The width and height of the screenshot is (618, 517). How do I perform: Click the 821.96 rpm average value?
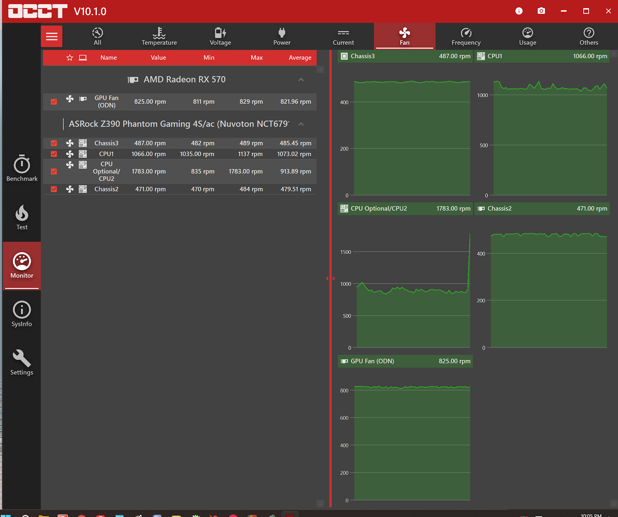click(296, 102)
